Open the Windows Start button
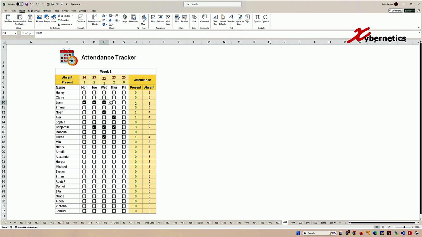 coord(298,233)
